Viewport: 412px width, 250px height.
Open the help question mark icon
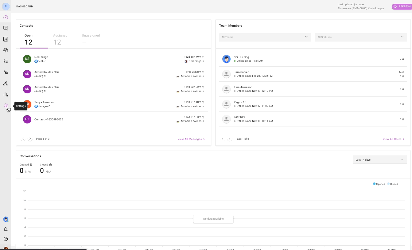click(x=6, y=239)
